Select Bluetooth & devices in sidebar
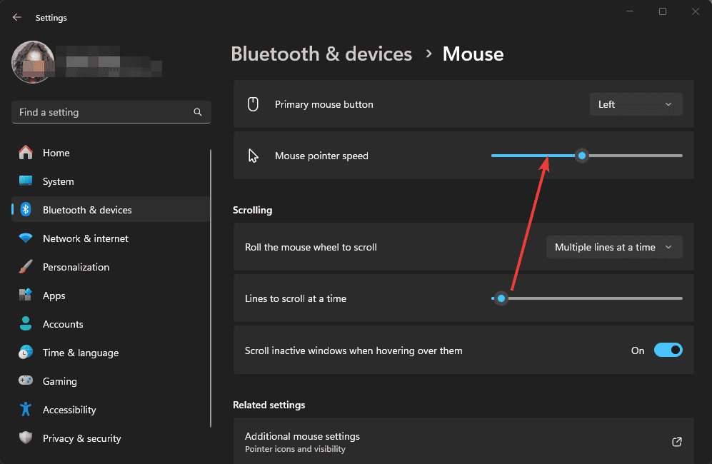The width and height of the screenshot is (712, 464). click(x=87, y=210)
